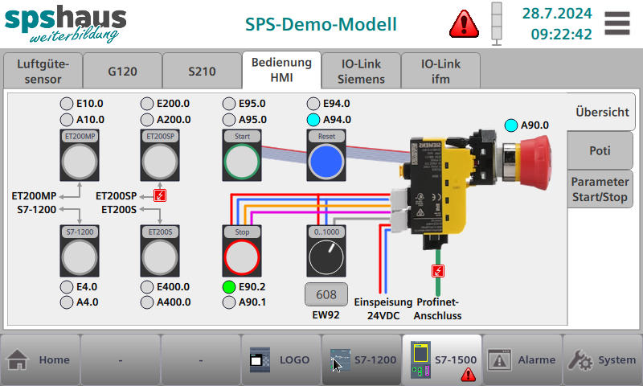Click the E10.0 indicator lamp
This screenshot has width=643, height=386.
67,104
